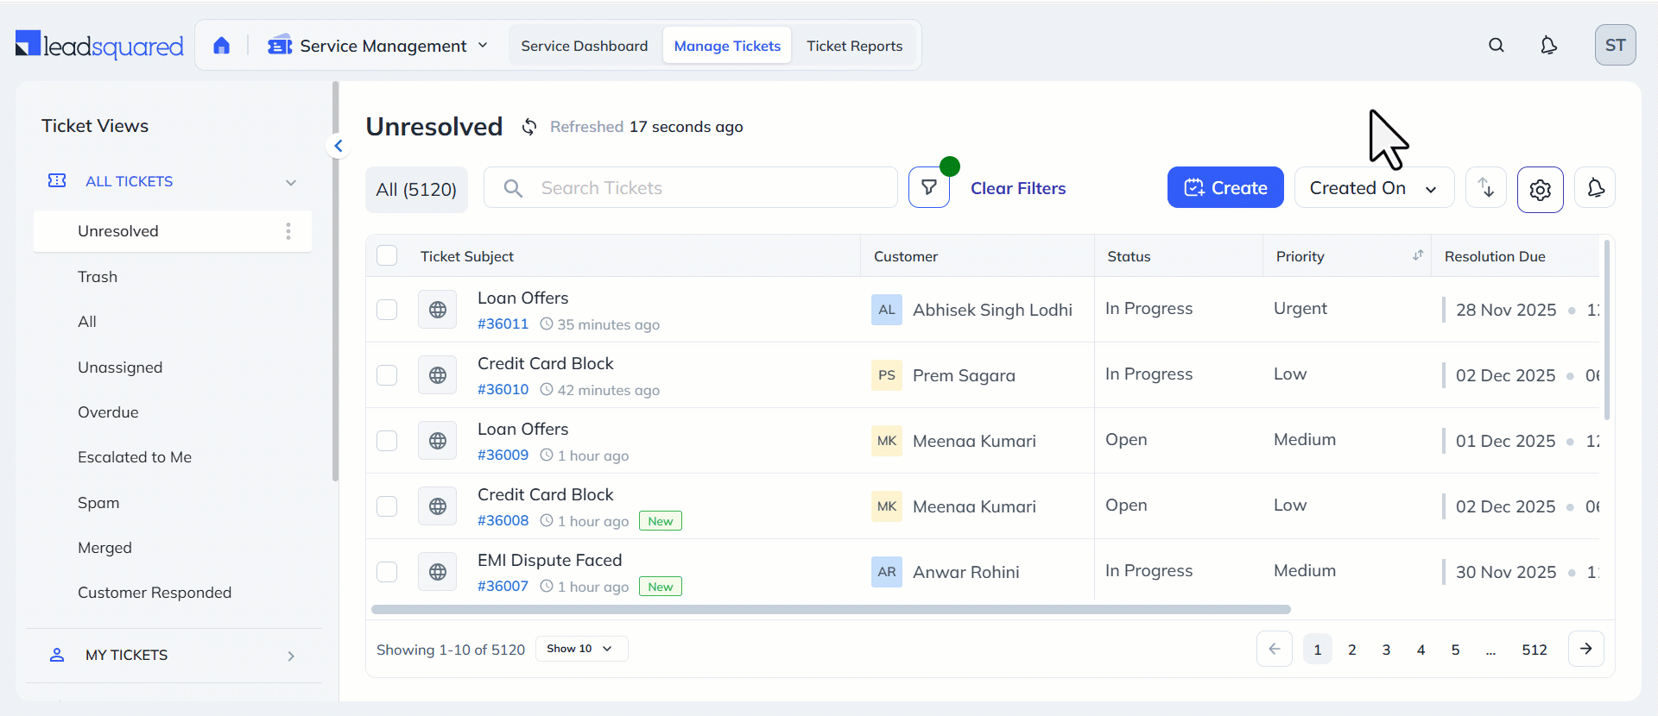Open ticket link #36008
Image resolution: width=1658 pixels, height=716 pixels.
(x=503, y=520)
